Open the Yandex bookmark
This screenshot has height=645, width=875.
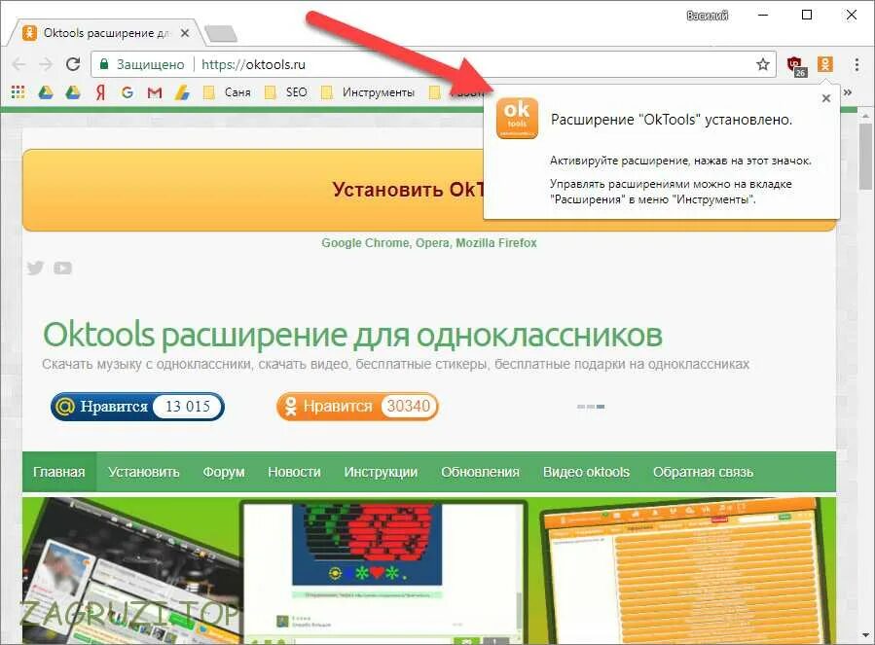coord(100,92)
